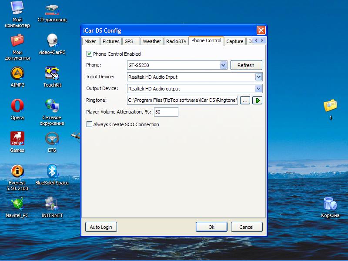The height and width of the screenshot is (261, 348).
Task: Open the Input Device dropdown list
Action: (x=258, y=77)
